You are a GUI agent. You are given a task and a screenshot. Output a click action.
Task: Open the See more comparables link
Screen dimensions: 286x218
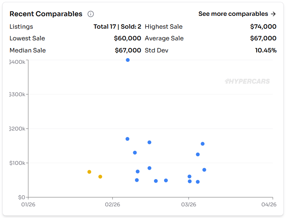[233, 14]
